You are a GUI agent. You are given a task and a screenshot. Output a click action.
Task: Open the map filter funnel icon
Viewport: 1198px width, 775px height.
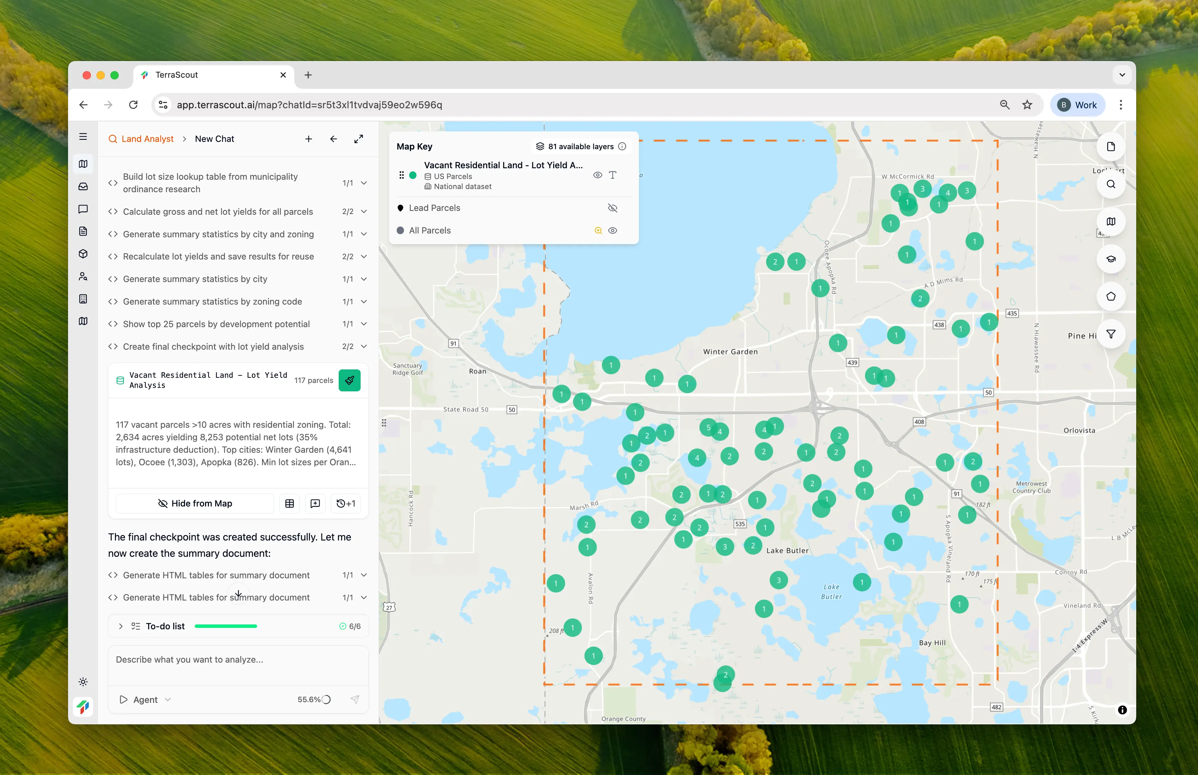click(1111, 334)
